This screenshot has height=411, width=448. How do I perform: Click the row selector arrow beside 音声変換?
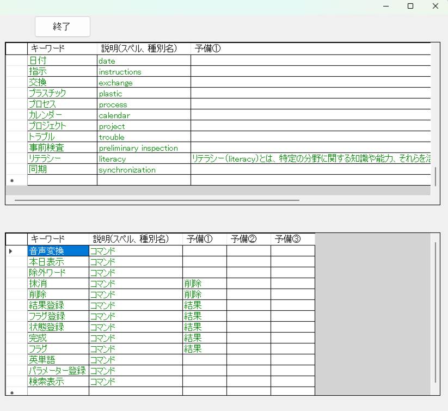(x=11, y=251)
